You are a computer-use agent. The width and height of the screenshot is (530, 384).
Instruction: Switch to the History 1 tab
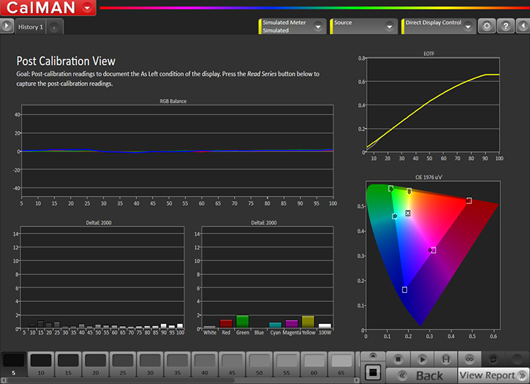coord(30,27)
